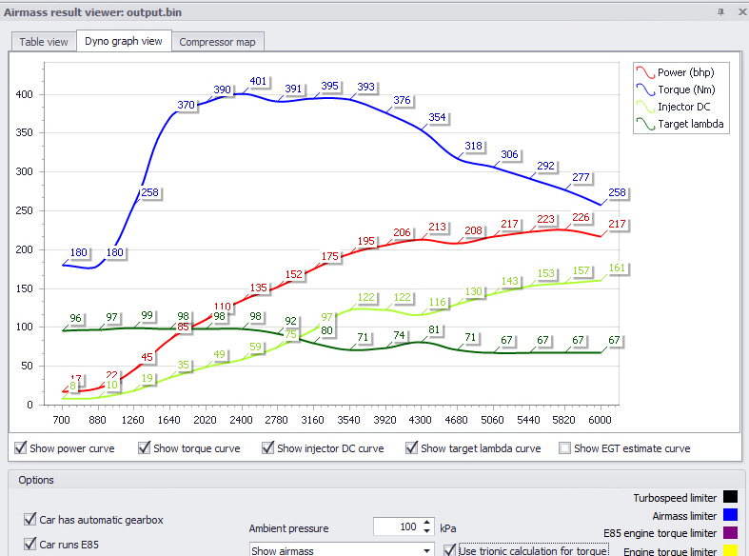Toggle Use trionic calculation for torque
The width and height of the screenshot is (749, 556).
pyautogui.click(x=449, y=550)
